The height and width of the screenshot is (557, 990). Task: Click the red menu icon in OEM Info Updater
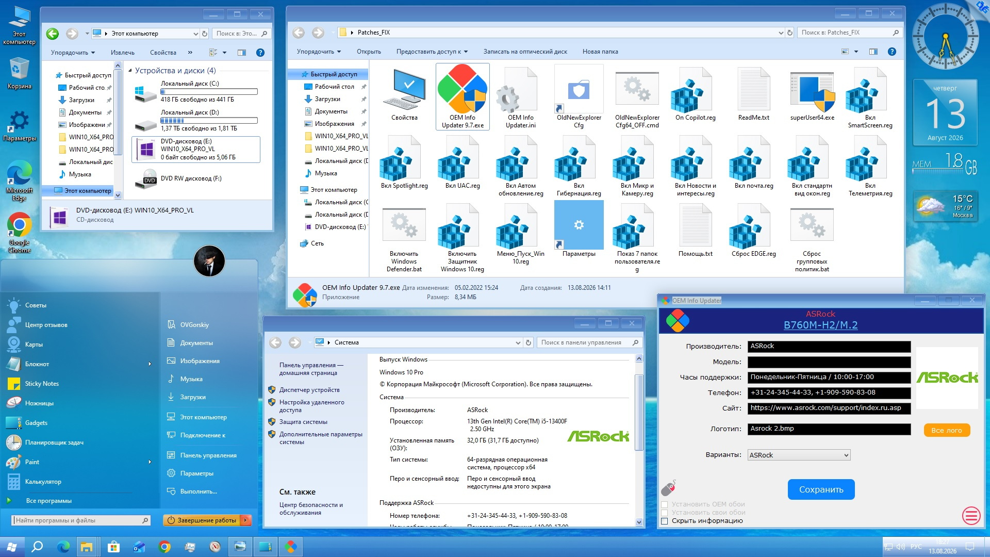(x=971, y=515)
